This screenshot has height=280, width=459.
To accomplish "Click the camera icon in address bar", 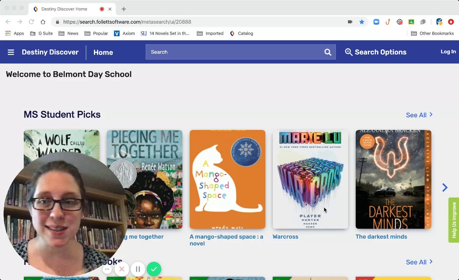I will (350, 22).
